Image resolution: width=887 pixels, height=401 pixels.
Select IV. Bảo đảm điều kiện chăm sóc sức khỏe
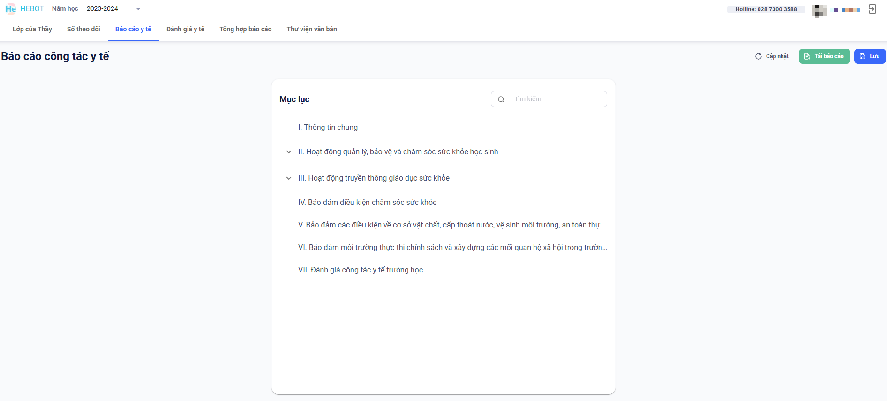click(367, 203)
